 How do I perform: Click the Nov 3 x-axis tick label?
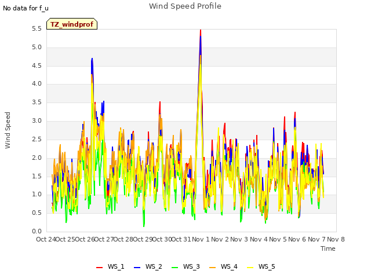point(239,239)
